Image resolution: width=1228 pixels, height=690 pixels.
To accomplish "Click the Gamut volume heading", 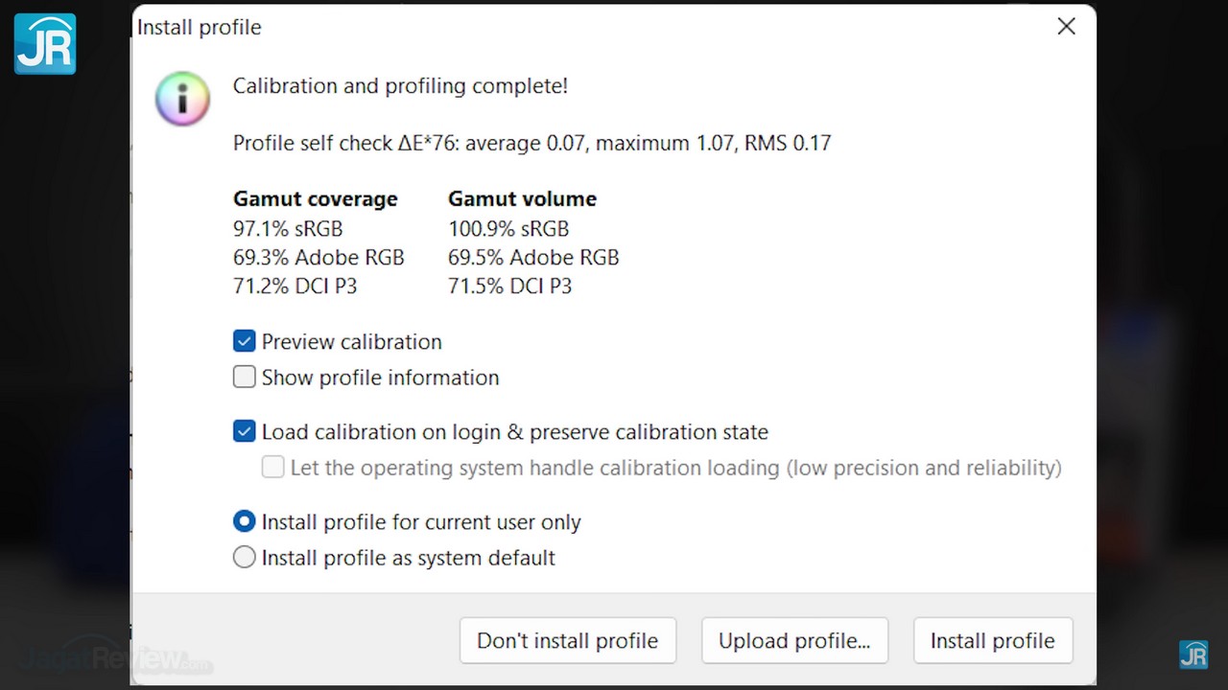I will (x=522, y=198).
